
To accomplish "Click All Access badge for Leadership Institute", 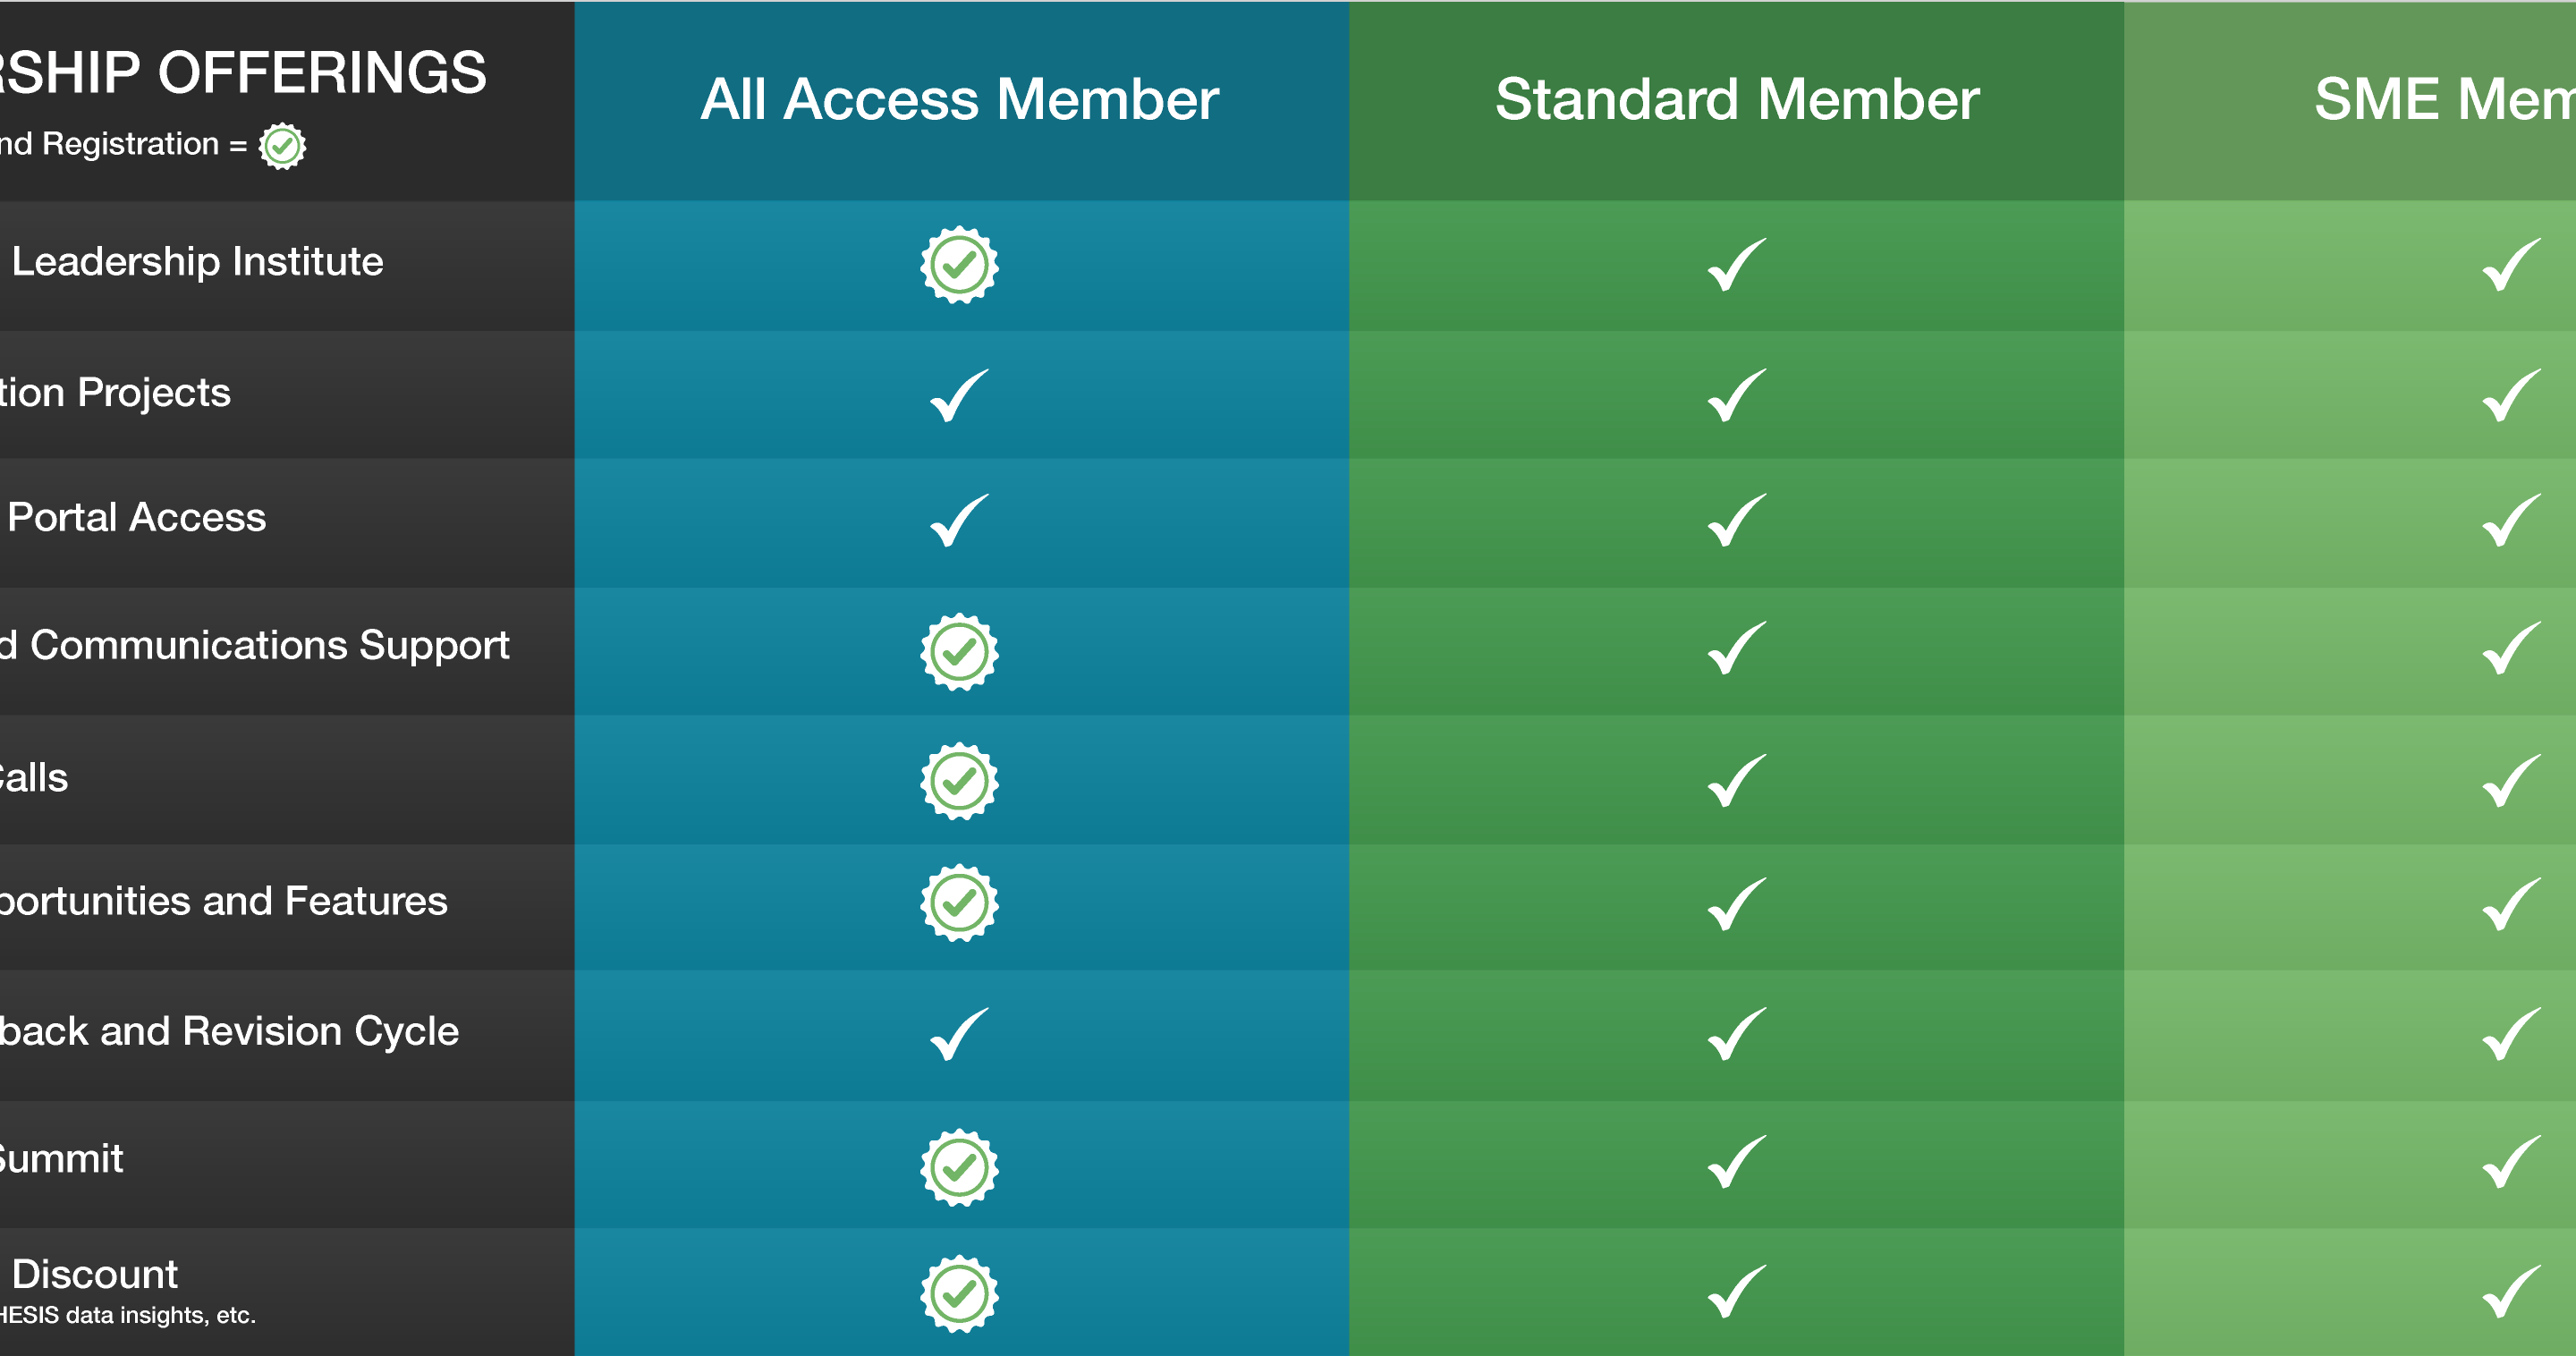I will 959,265.
